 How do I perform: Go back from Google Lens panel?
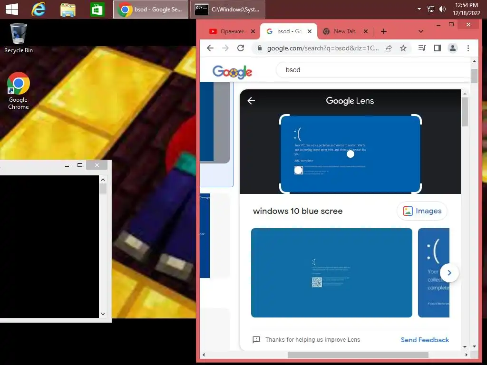[x=251, y=101]
